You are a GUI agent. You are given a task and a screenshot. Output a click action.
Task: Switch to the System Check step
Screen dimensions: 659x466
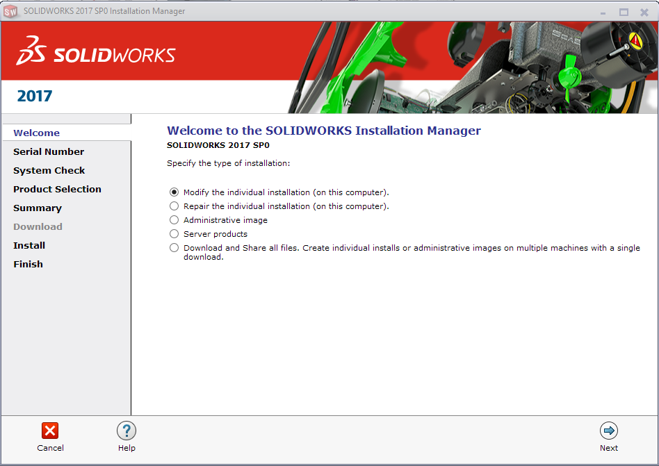pos(49,170)
